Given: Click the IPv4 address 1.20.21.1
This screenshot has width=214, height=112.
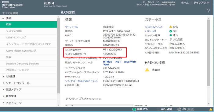Looking at the screenshot, I should tap(108, 77).
